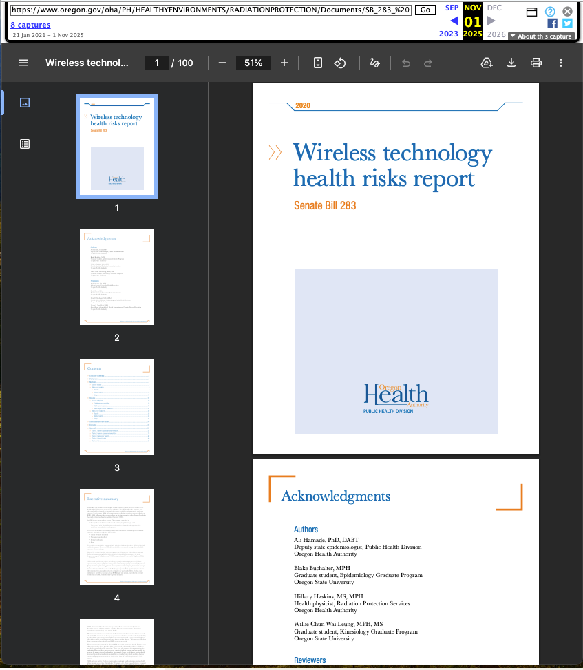This screenshot has height=670, width=583.
Task: Open the more actions three-dot menu
Action: 561,63
